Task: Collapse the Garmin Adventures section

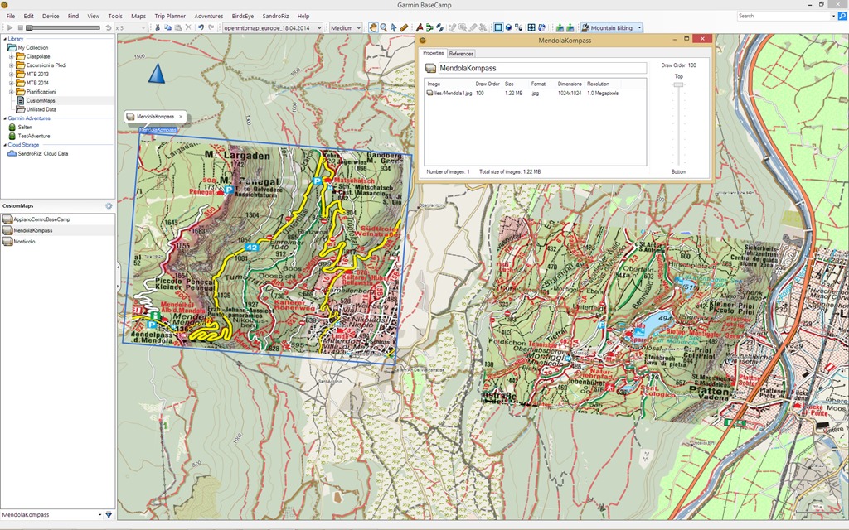Action: [x=5, y=118]
